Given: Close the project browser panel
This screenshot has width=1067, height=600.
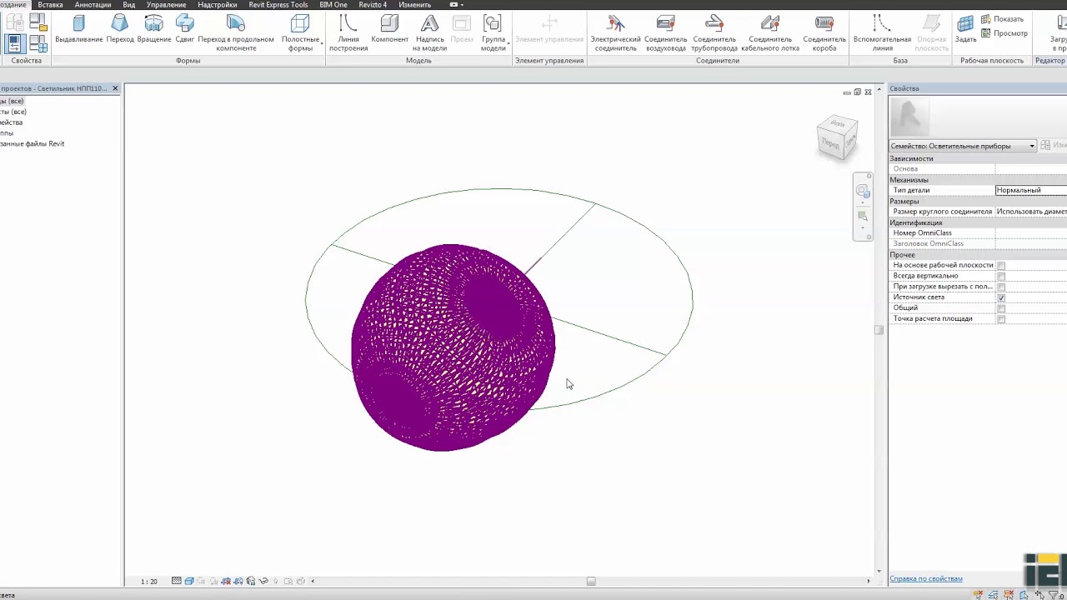Looking at the screenshot, I should (115, 88).
